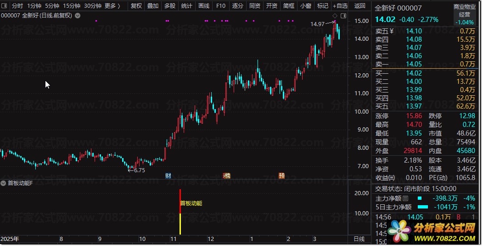Open the 复权 adjustment option
Screen dimensions: 483x246
[x=136, y=6]
